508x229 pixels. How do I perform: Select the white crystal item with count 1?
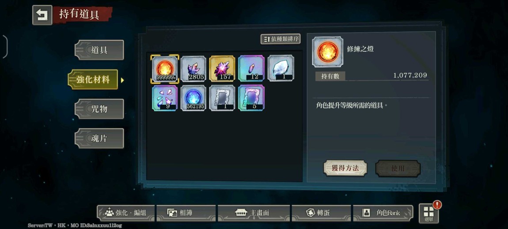(281, 68)
